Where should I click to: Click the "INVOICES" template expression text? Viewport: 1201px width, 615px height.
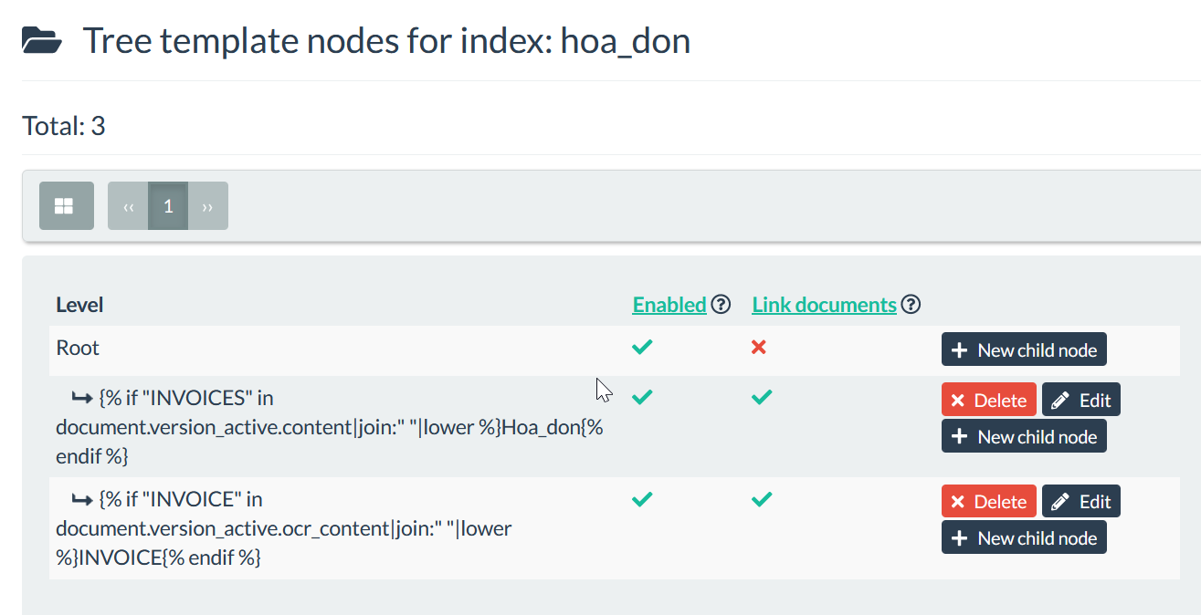tap(330, 426)
